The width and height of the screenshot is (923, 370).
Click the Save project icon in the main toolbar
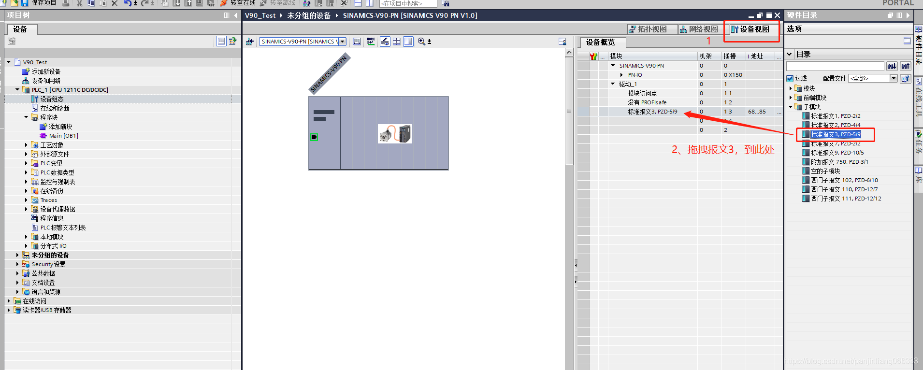pos(25,3)
